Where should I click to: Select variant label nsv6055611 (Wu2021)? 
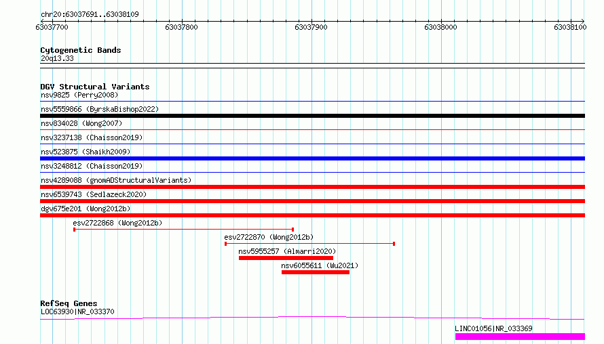[320, 265]
